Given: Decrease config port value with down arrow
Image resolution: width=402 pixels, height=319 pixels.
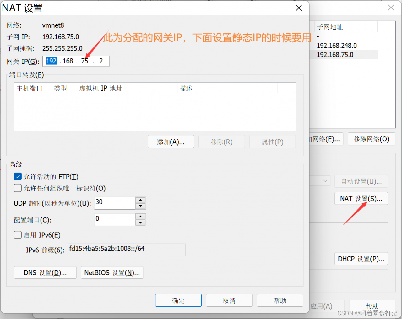Looking at the screenshot, I should click(140, 223).
